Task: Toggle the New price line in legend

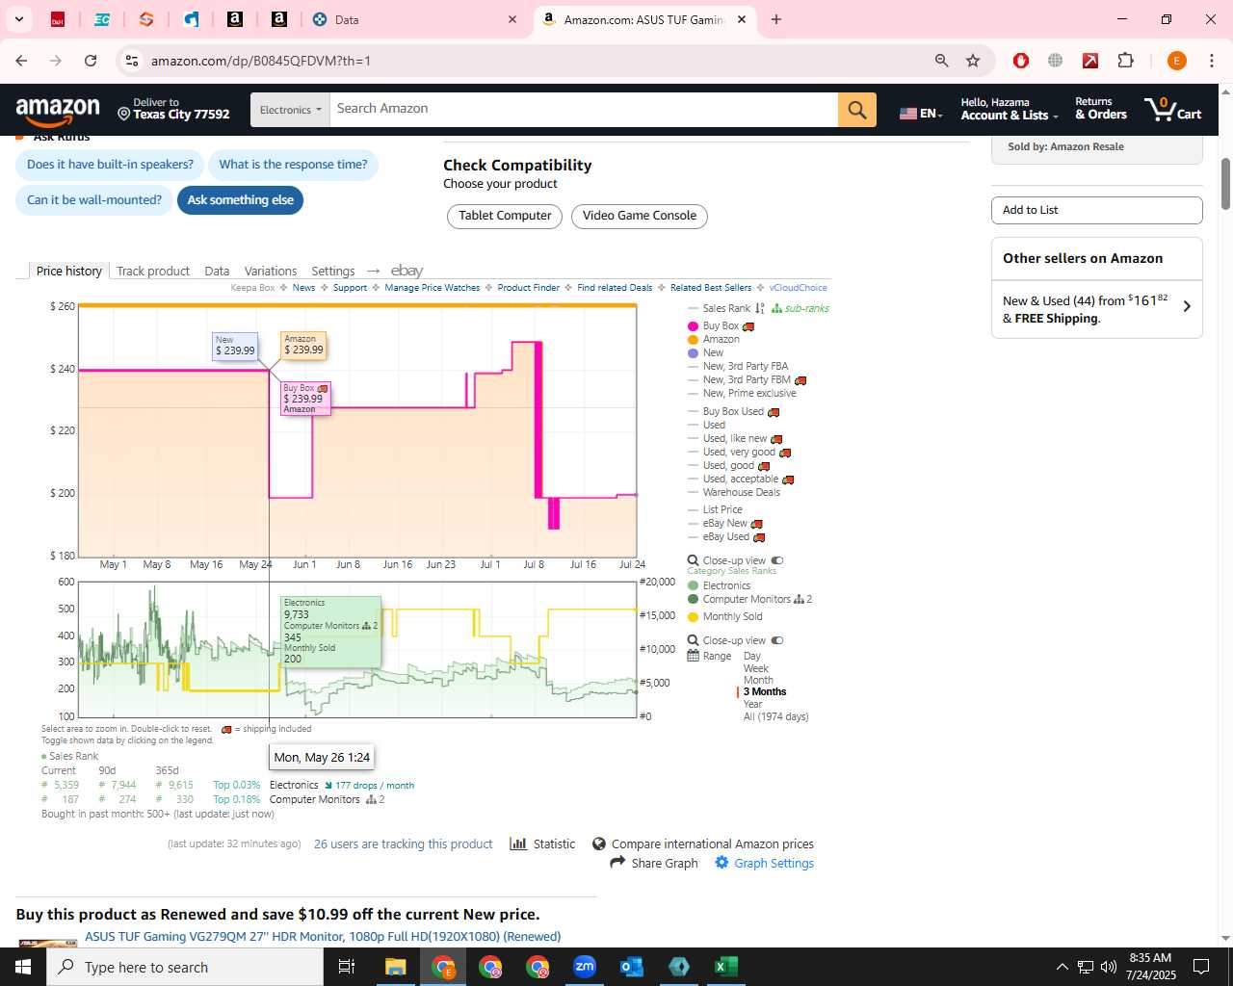Action: coord(706,352)
